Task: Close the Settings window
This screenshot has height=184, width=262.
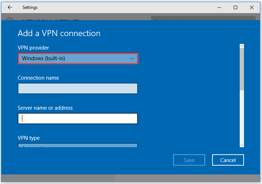Action: pyautogui.click(x=252, y=7)
